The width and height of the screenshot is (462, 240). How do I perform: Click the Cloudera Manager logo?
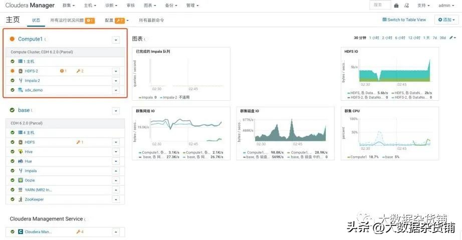pos(30,6)
